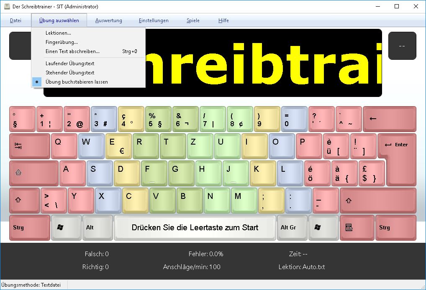426x290 pixels.
Task: Click the context menu key icon
Action: click(357, 228)
